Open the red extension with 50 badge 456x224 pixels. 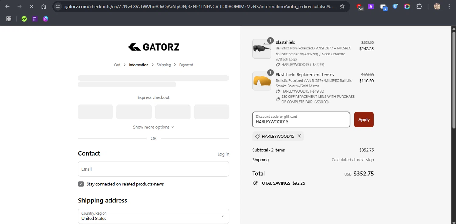(359, 7)
